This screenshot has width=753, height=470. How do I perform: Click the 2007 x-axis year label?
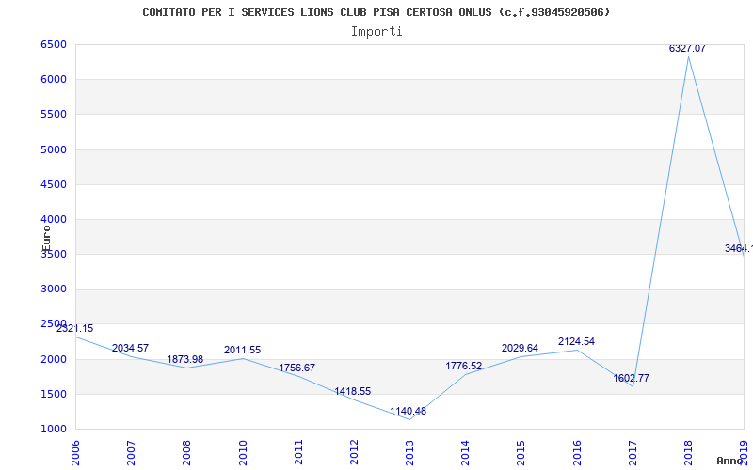131,452
